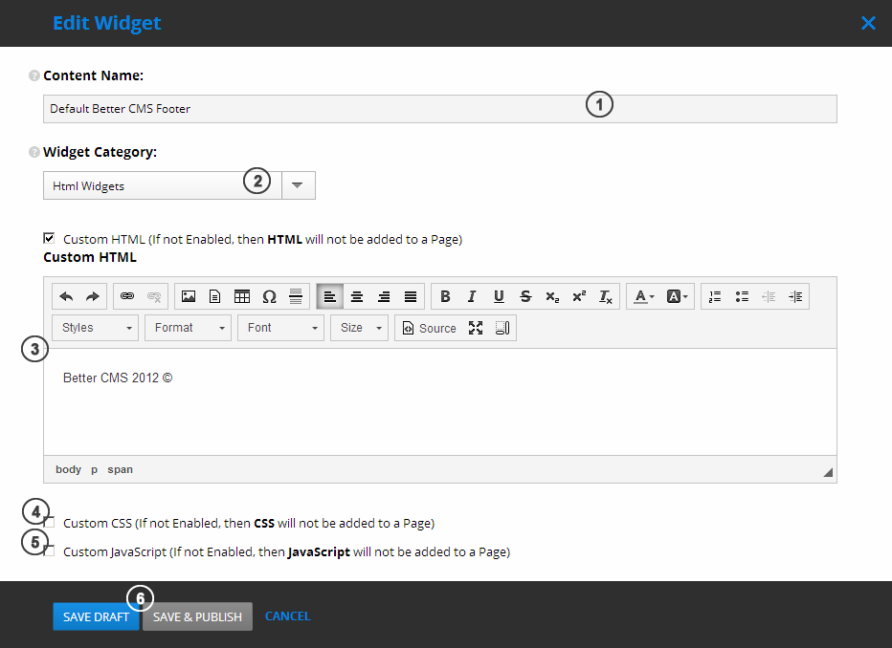892x648 pixels.
Task: Enable the Custom JavaScript checkbox
Action: [50, 552]
